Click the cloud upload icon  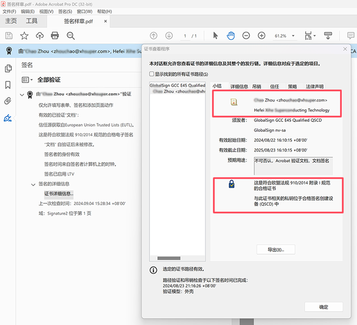coord(39,36)
